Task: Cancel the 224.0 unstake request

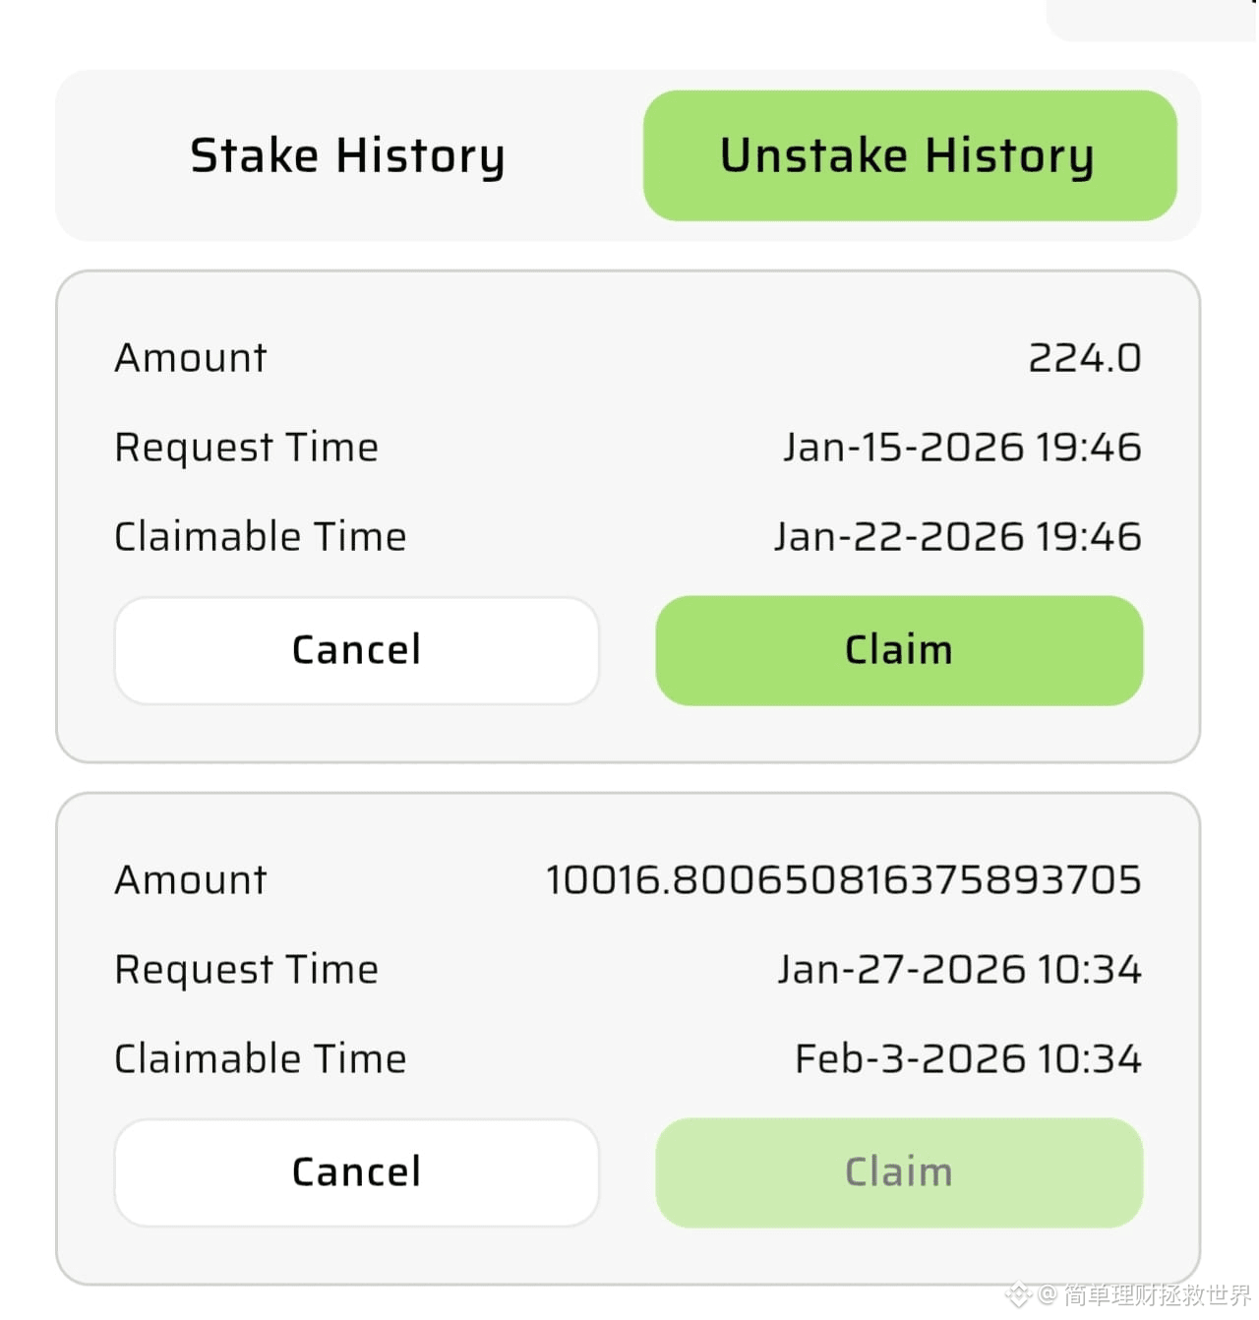Action: (356, 649)
